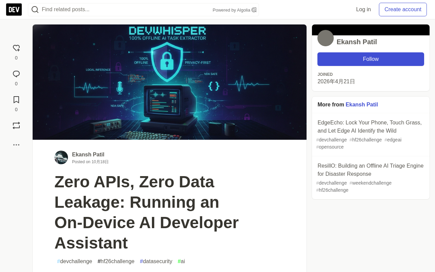Open the #devchallenge tag under the post title
Viewport: 435px width, 272px height.
click(x=74, y=261)
